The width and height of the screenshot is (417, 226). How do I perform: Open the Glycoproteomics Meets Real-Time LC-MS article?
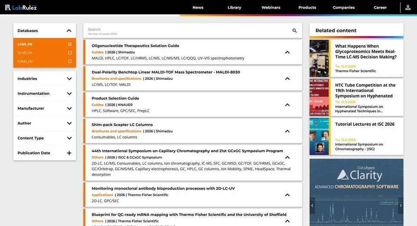[366, 52]
